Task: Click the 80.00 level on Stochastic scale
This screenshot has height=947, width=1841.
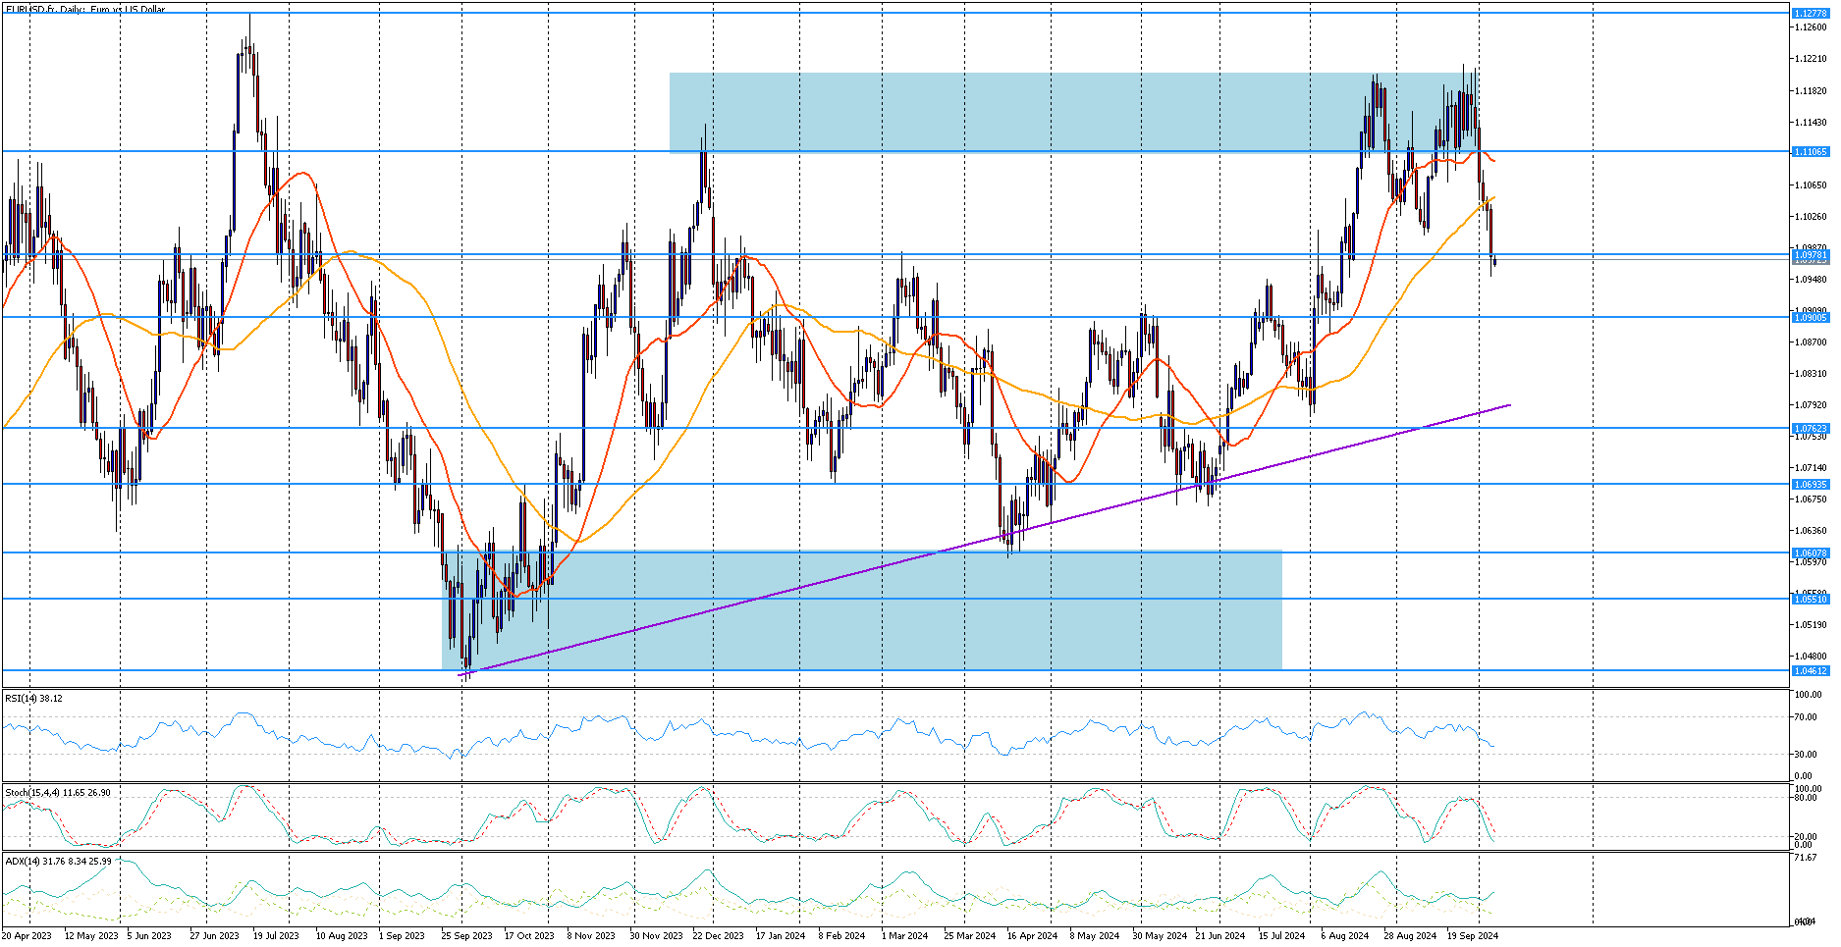Action: [1807, 797]
